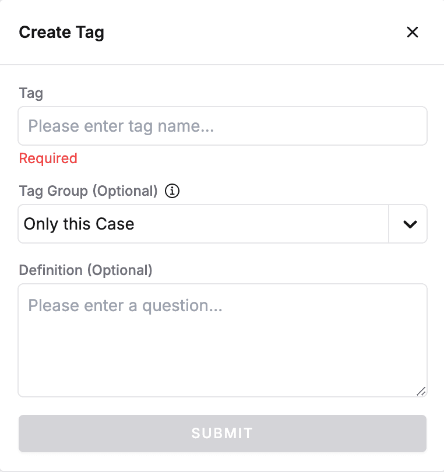Click the "Please enter a question..." placeholder
Image resolution: width=444 pixels, height=472 pixels.
(x=125, y=306)
